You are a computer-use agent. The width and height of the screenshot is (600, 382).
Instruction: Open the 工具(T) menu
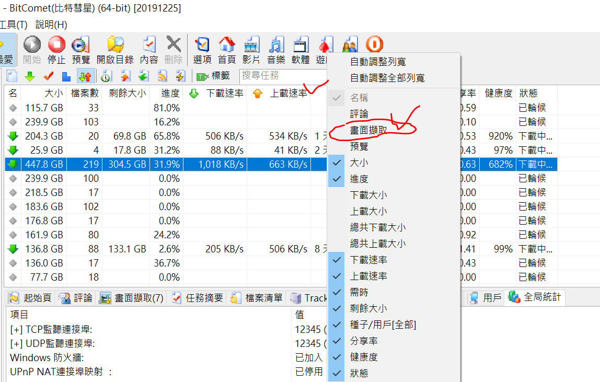coord(14,25)
